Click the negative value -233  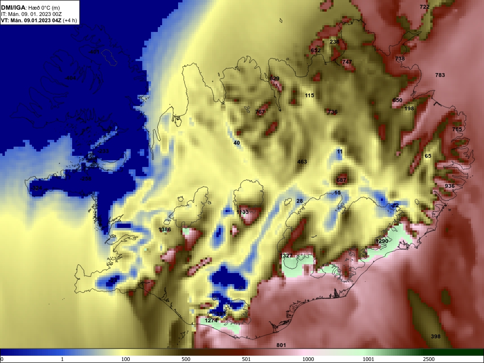point(103,151)
